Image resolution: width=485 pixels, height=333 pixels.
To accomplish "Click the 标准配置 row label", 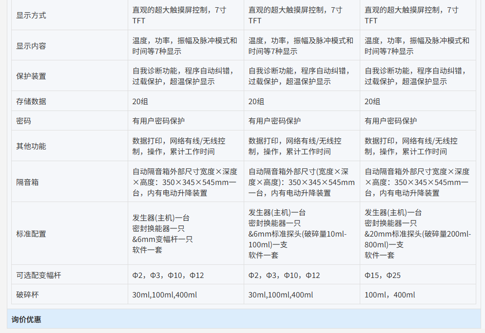I will coord(31,234).
